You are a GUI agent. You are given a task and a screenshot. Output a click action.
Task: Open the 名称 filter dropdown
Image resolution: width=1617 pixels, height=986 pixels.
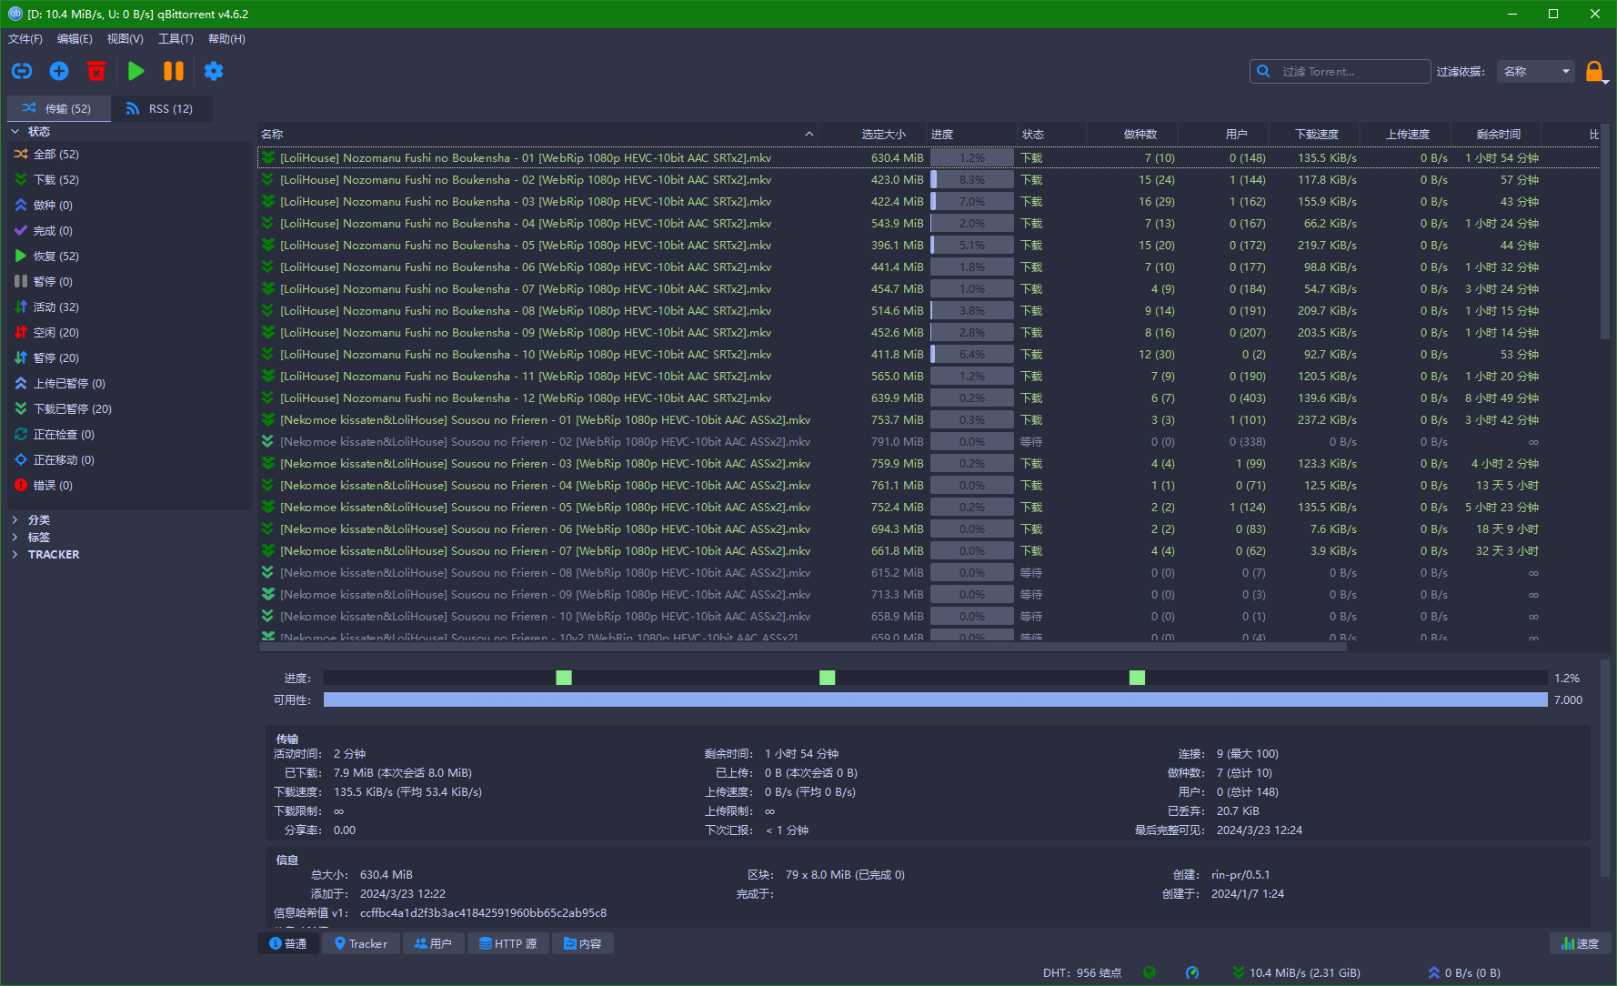coord(1536,71)
